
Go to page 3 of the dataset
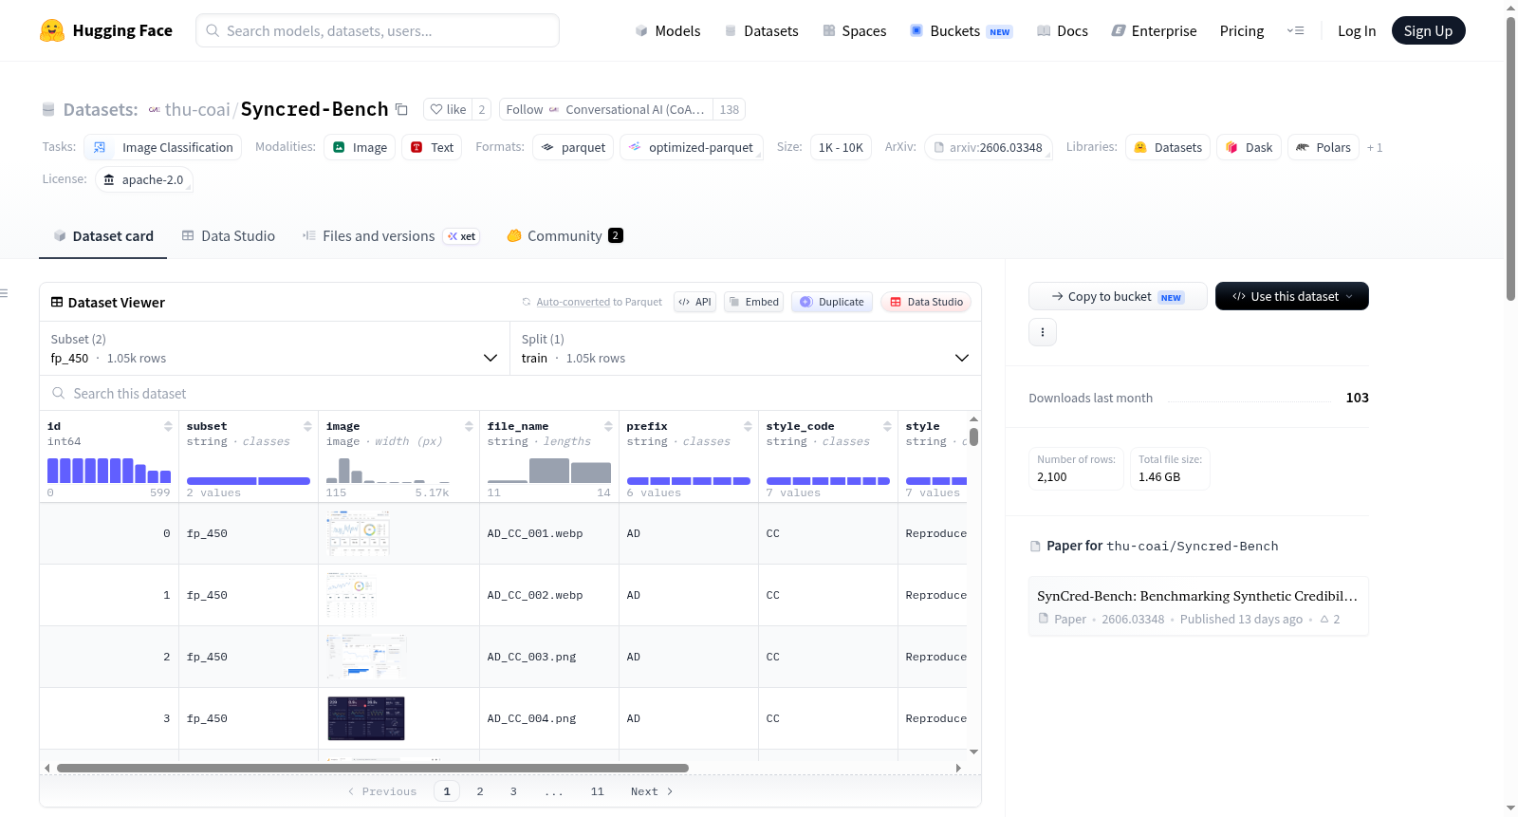coord(513,791)
